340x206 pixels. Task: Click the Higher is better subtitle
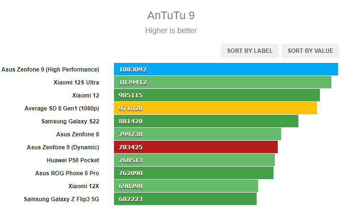[x=171, y=30]
